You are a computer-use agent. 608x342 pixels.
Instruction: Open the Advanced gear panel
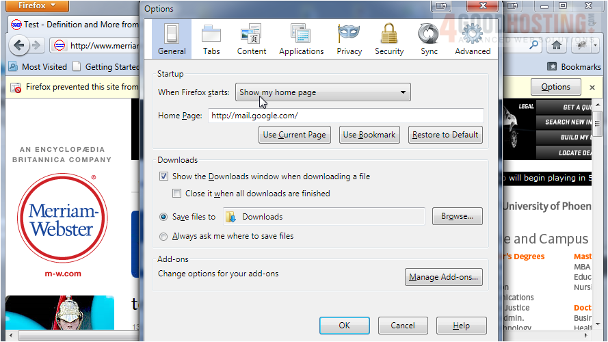[473, 39]
